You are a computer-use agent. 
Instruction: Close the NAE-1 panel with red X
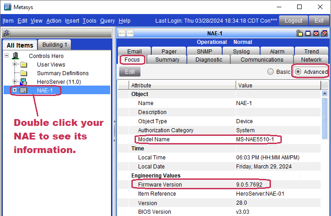point(316,33)
